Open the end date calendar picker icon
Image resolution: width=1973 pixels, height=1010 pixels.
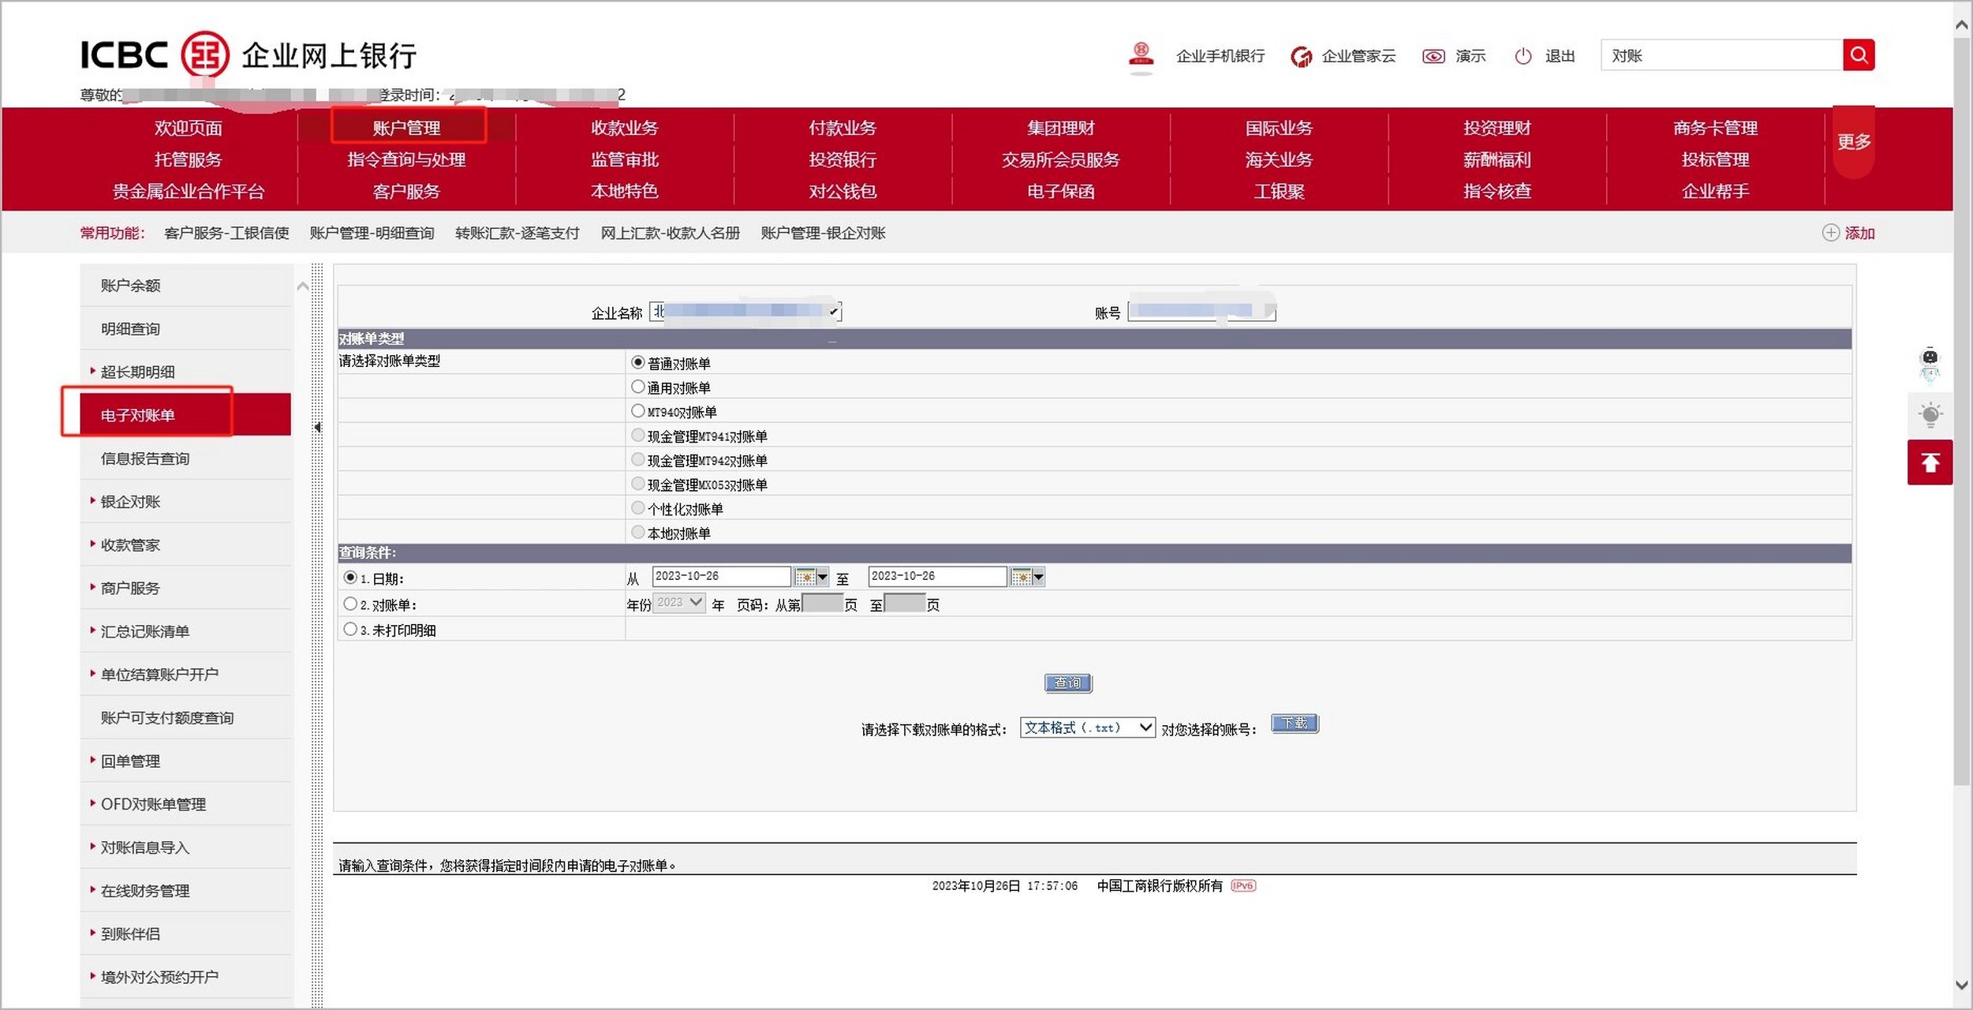(1027, 577)
